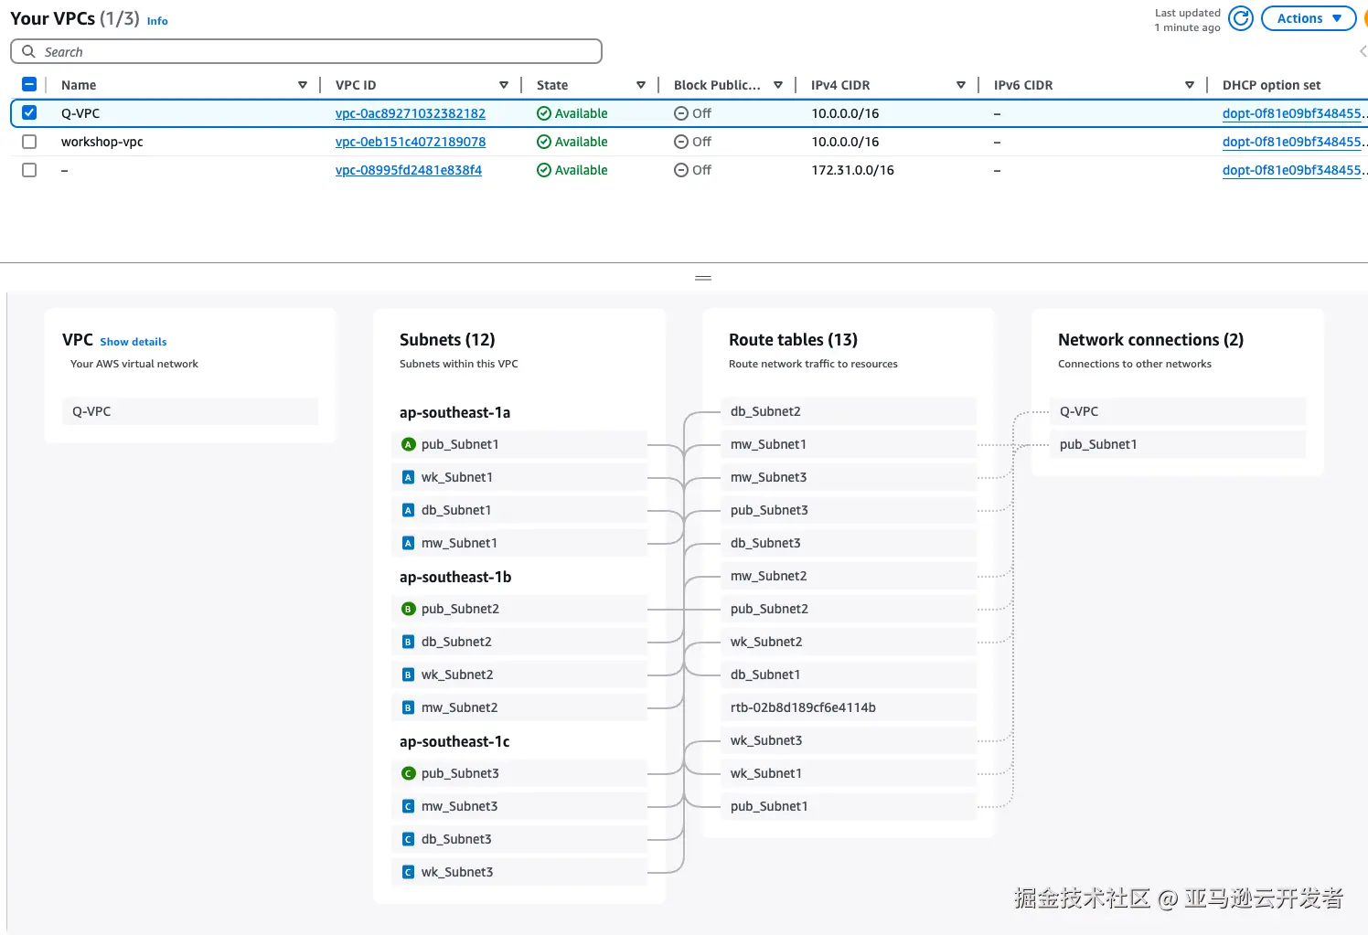Image resolution: width=1368 pixels, height=935 pixels.
Task: Open VPC link vpc-0ac89271032382182
Action: coord(411,113)
